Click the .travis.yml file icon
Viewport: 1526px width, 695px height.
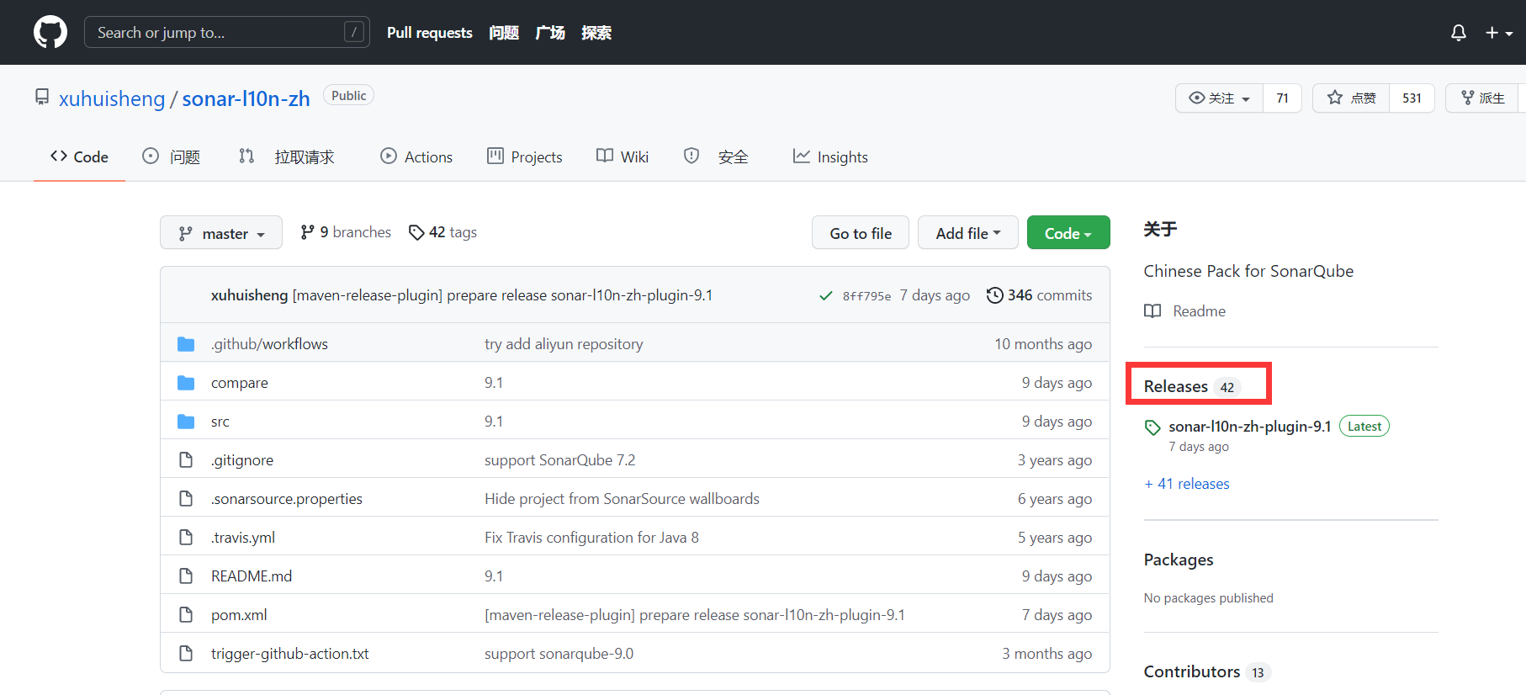[186, 538]
